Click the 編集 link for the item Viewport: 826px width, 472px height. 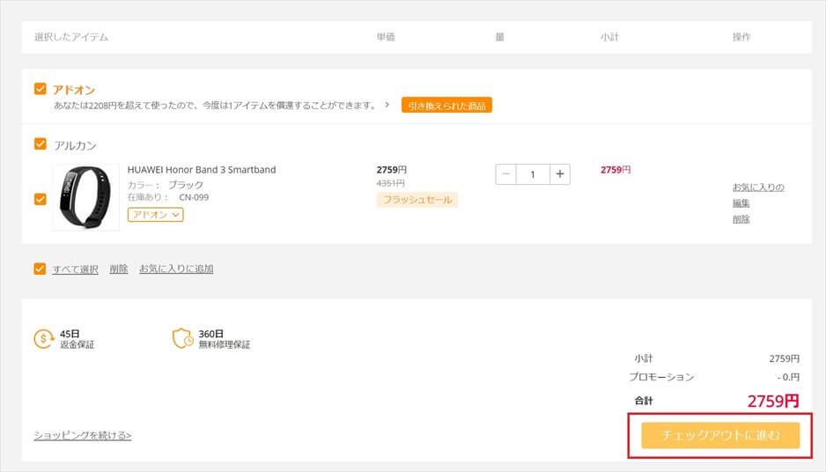pyautogui.click(x=741, y=203)
